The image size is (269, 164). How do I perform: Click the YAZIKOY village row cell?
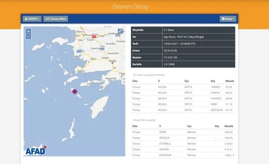point(216,87)
